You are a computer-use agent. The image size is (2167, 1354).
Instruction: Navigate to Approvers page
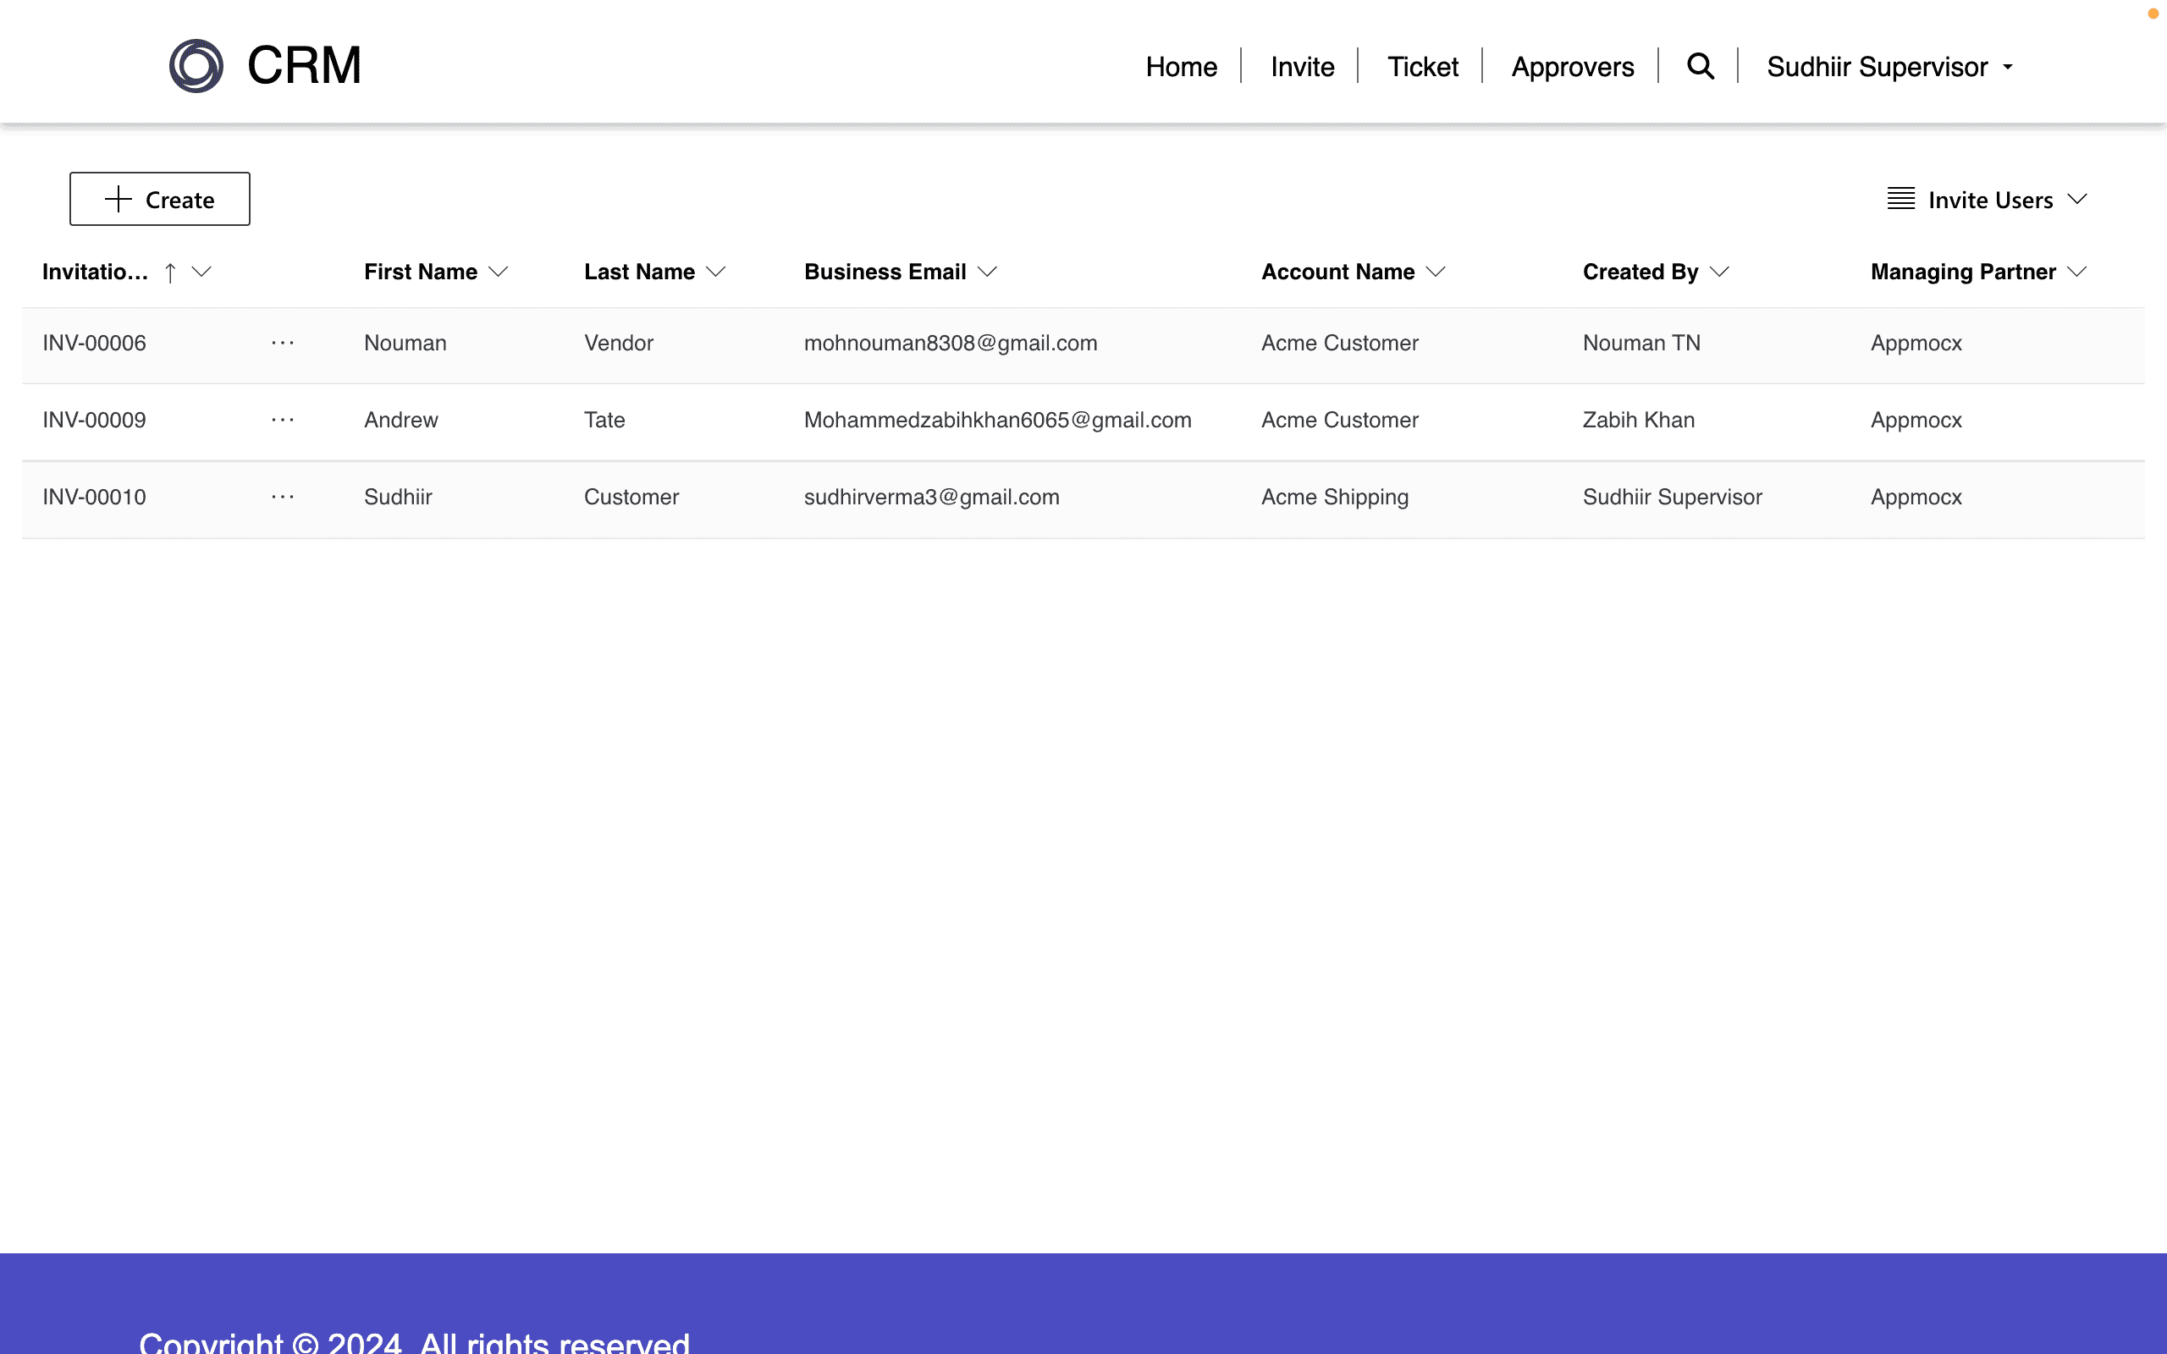click(1573, 67)
